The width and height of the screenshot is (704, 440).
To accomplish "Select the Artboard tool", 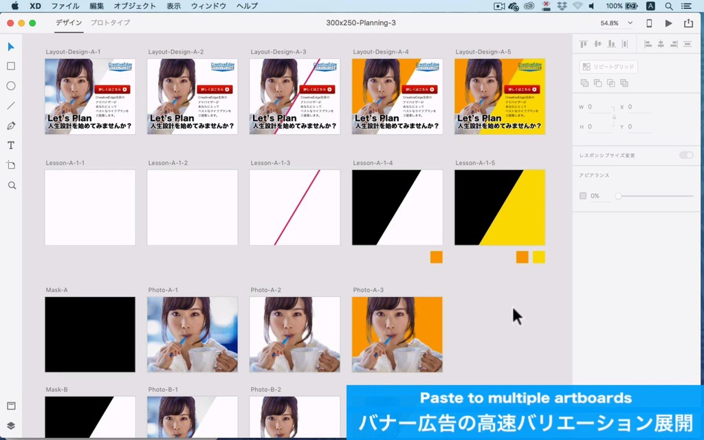I will pyautogui.click(x=11, y=165).
